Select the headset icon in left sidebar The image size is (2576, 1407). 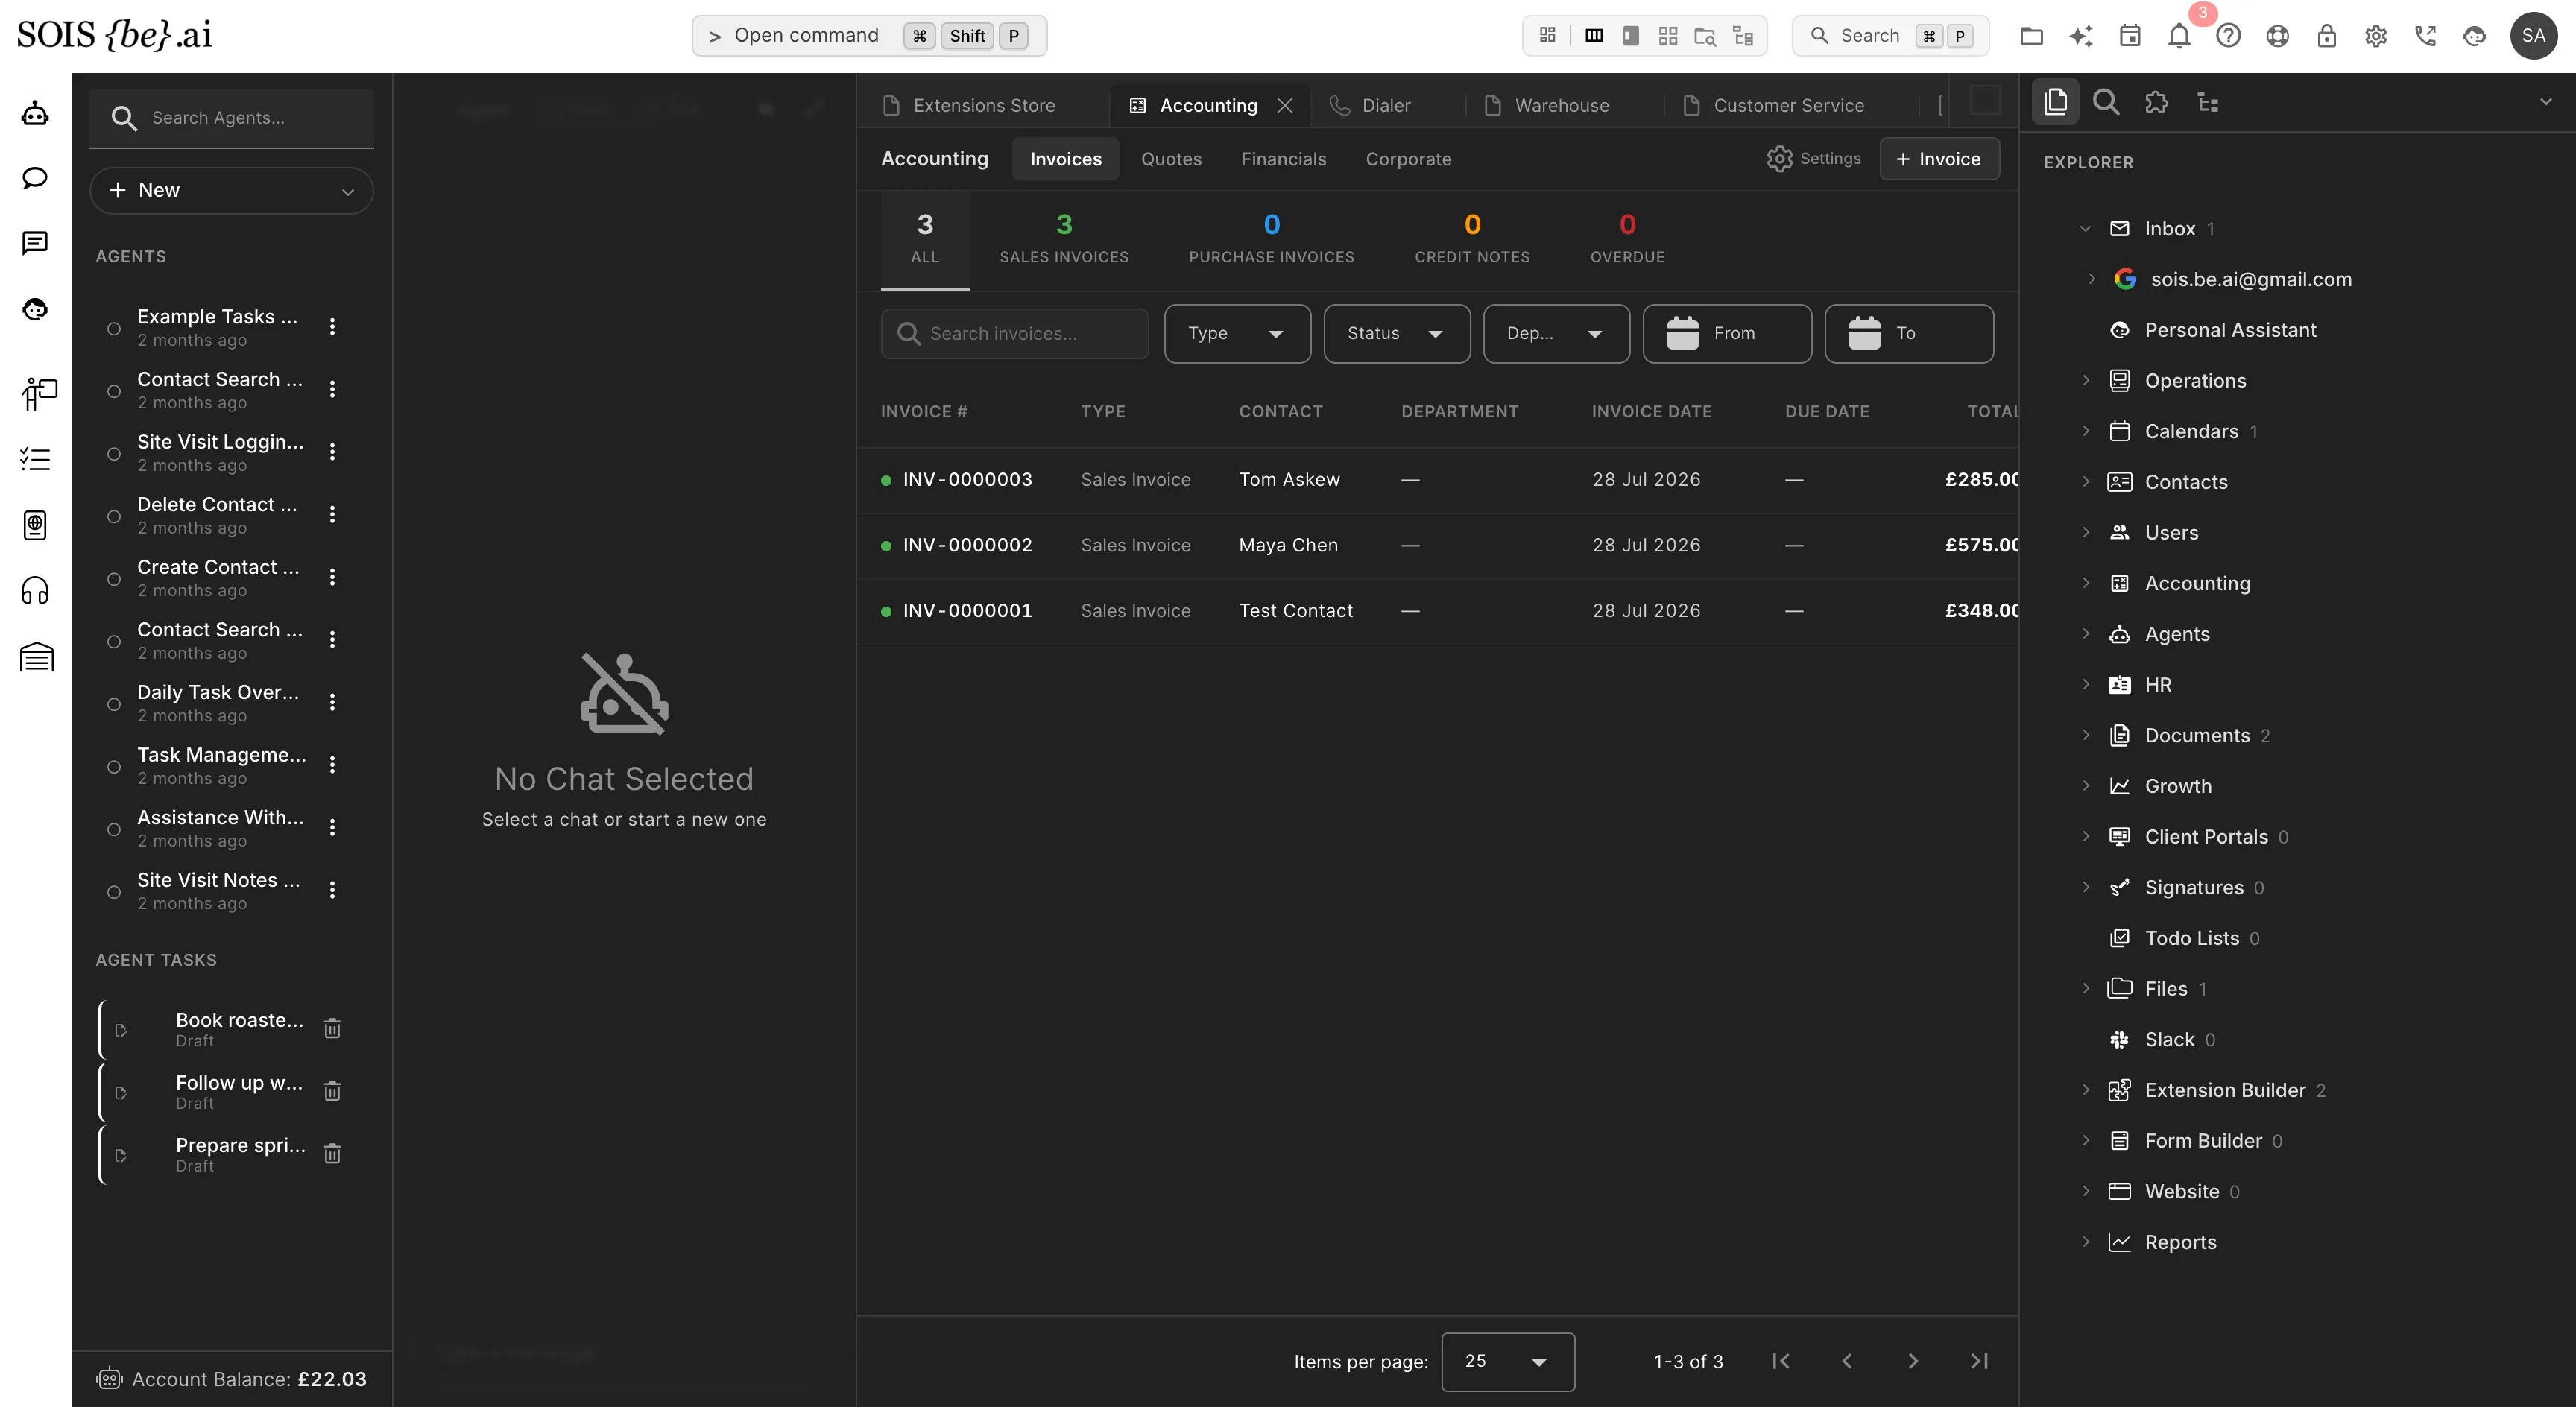[35, 591]
